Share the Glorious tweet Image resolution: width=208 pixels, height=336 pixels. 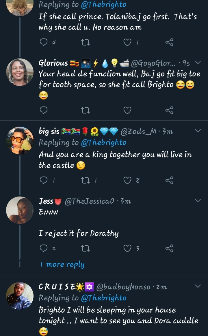pyautogui.click(x=169, y=110)
